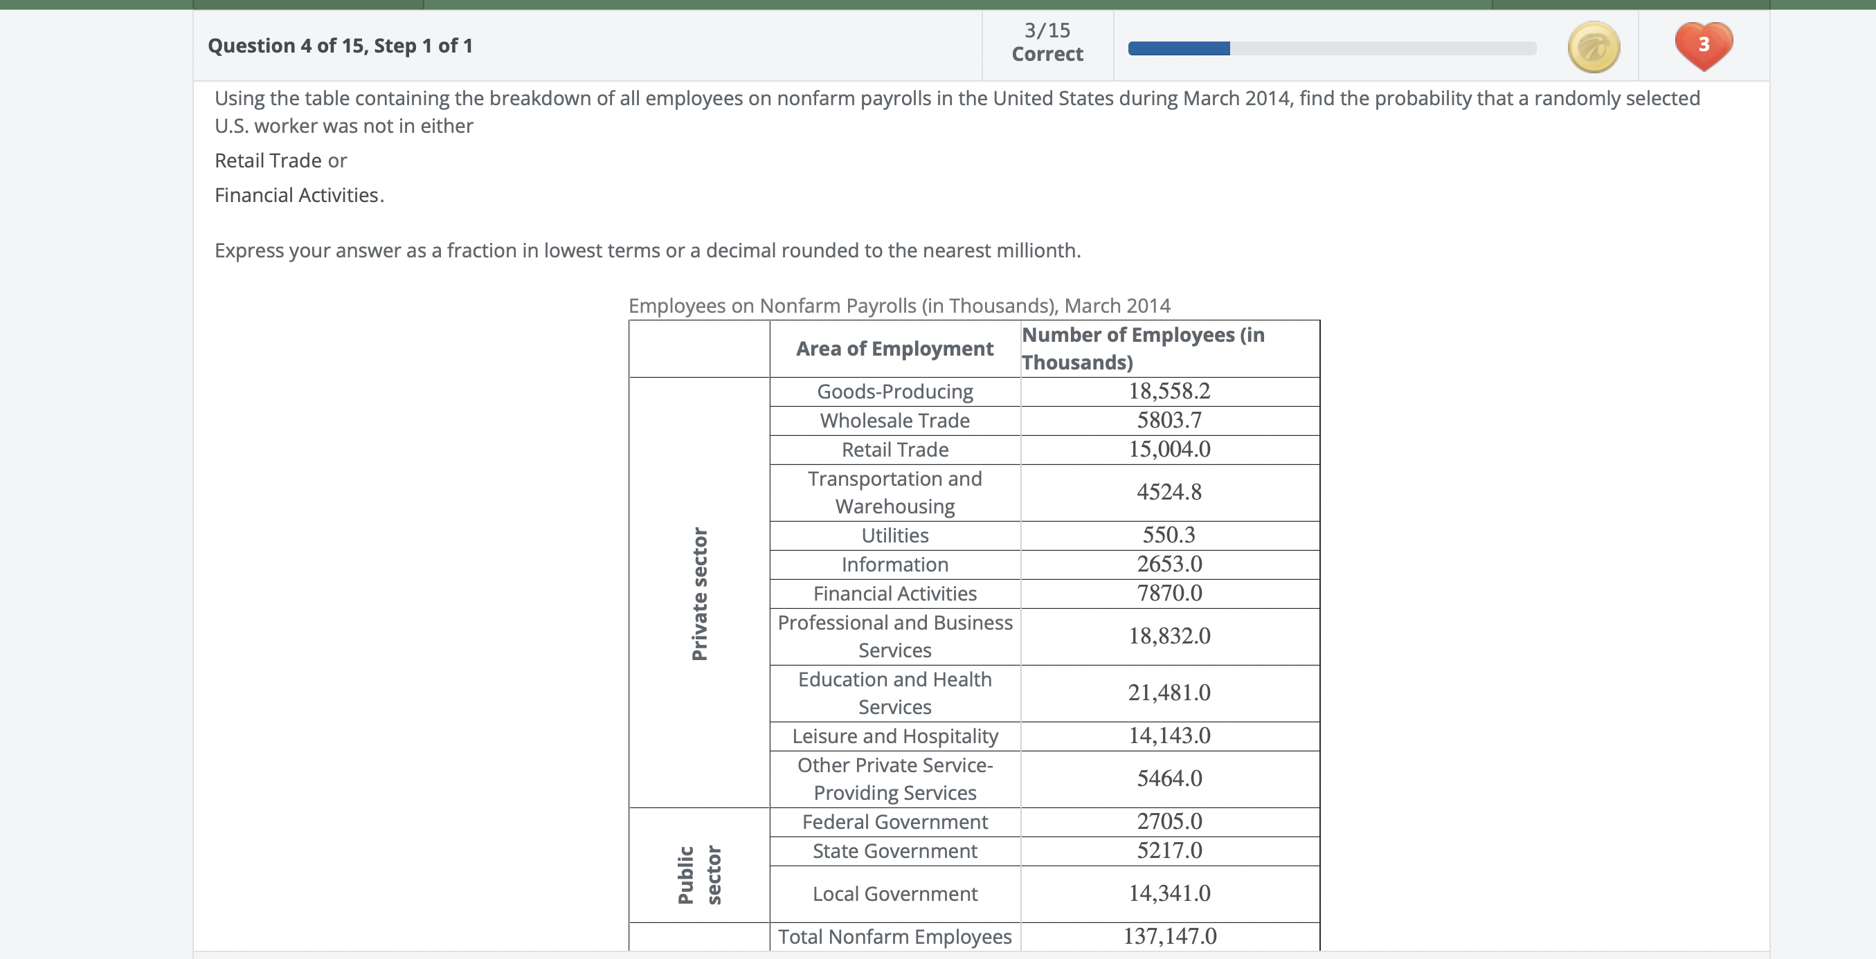Screen dimensions: 1876x959
Task: Click the table caption about Nonfarm Payrolls
Action: 899,305
